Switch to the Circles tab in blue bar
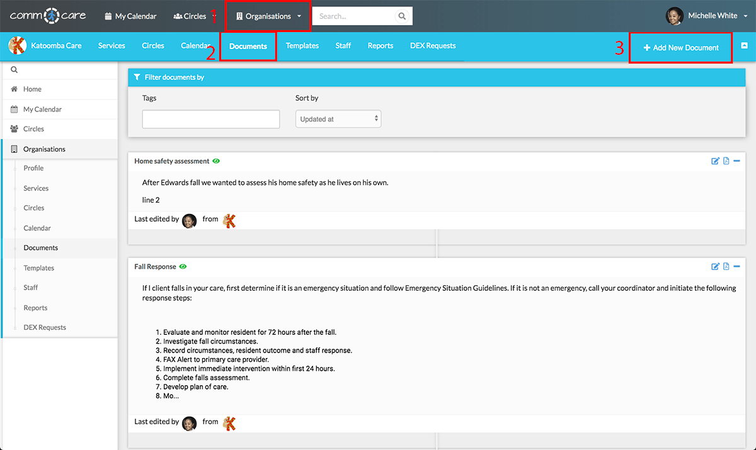 click(x=153, y=46)
